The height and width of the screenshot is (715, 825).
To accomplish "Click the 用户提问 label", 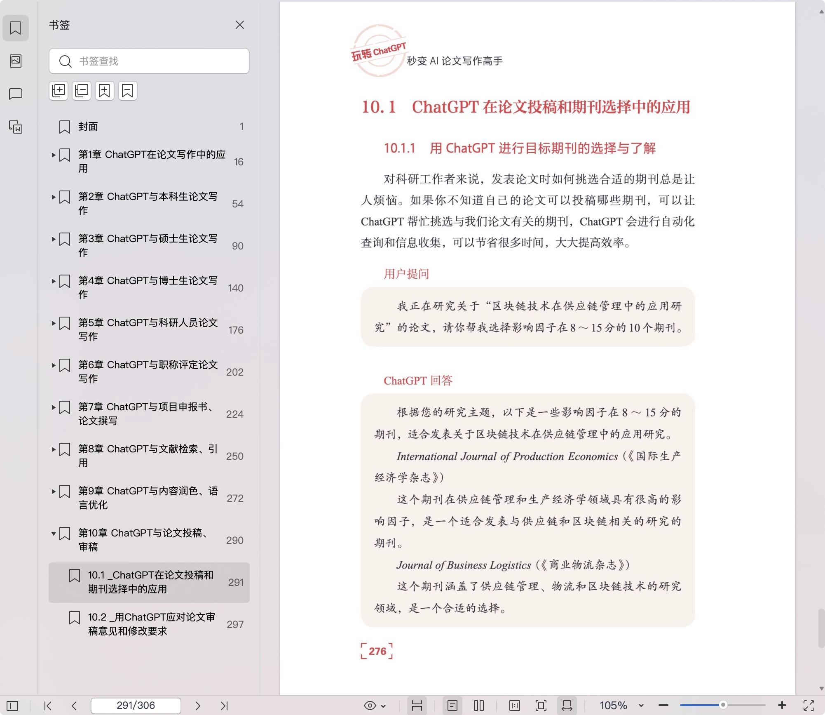I will point(406,274).
